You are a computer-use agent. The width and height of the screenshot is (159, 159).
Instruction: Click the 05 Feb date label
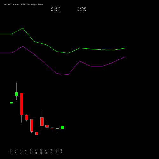[51, 151]
